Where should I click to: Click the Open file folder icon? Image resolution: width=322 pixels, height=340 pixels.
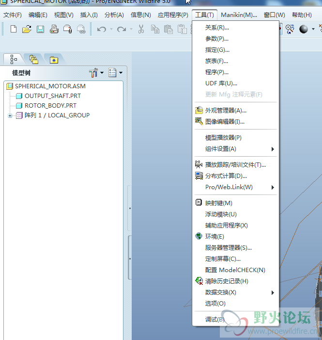pyautogui.click(x=27, y=29)
